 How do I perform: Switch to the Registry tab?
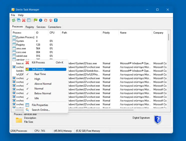30,27
